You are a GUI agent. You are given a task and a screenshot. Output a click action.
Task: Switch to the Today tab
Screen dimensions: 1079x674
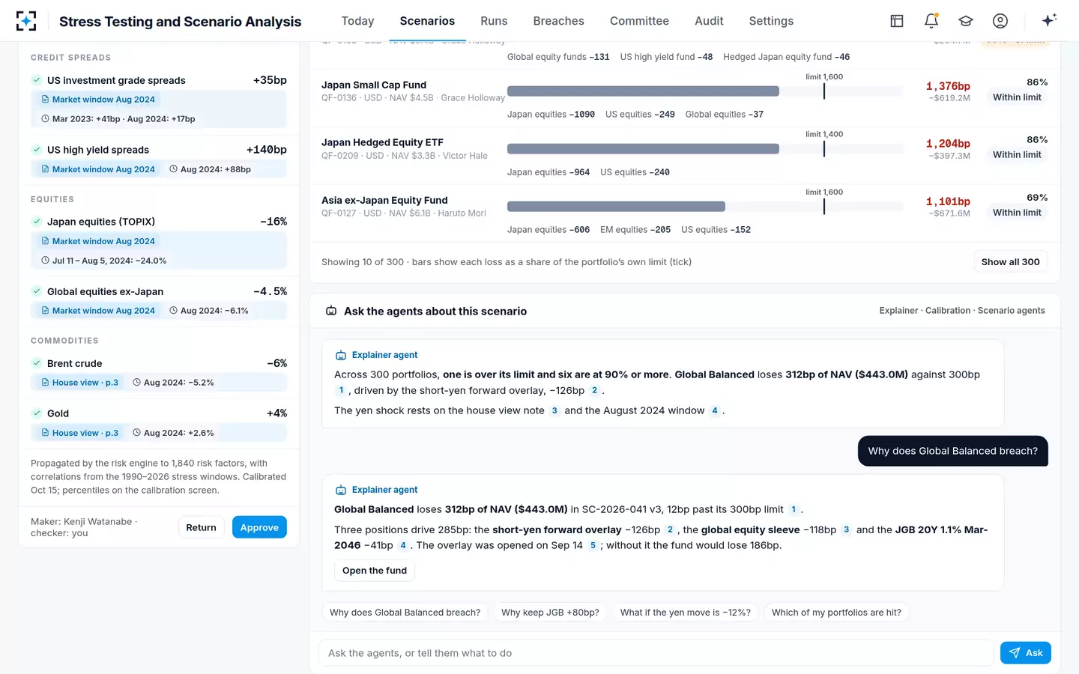click(357, 21)
